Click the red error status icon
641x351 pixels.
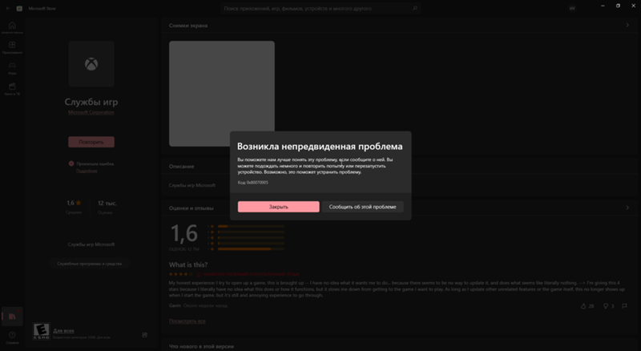[71, 163]
